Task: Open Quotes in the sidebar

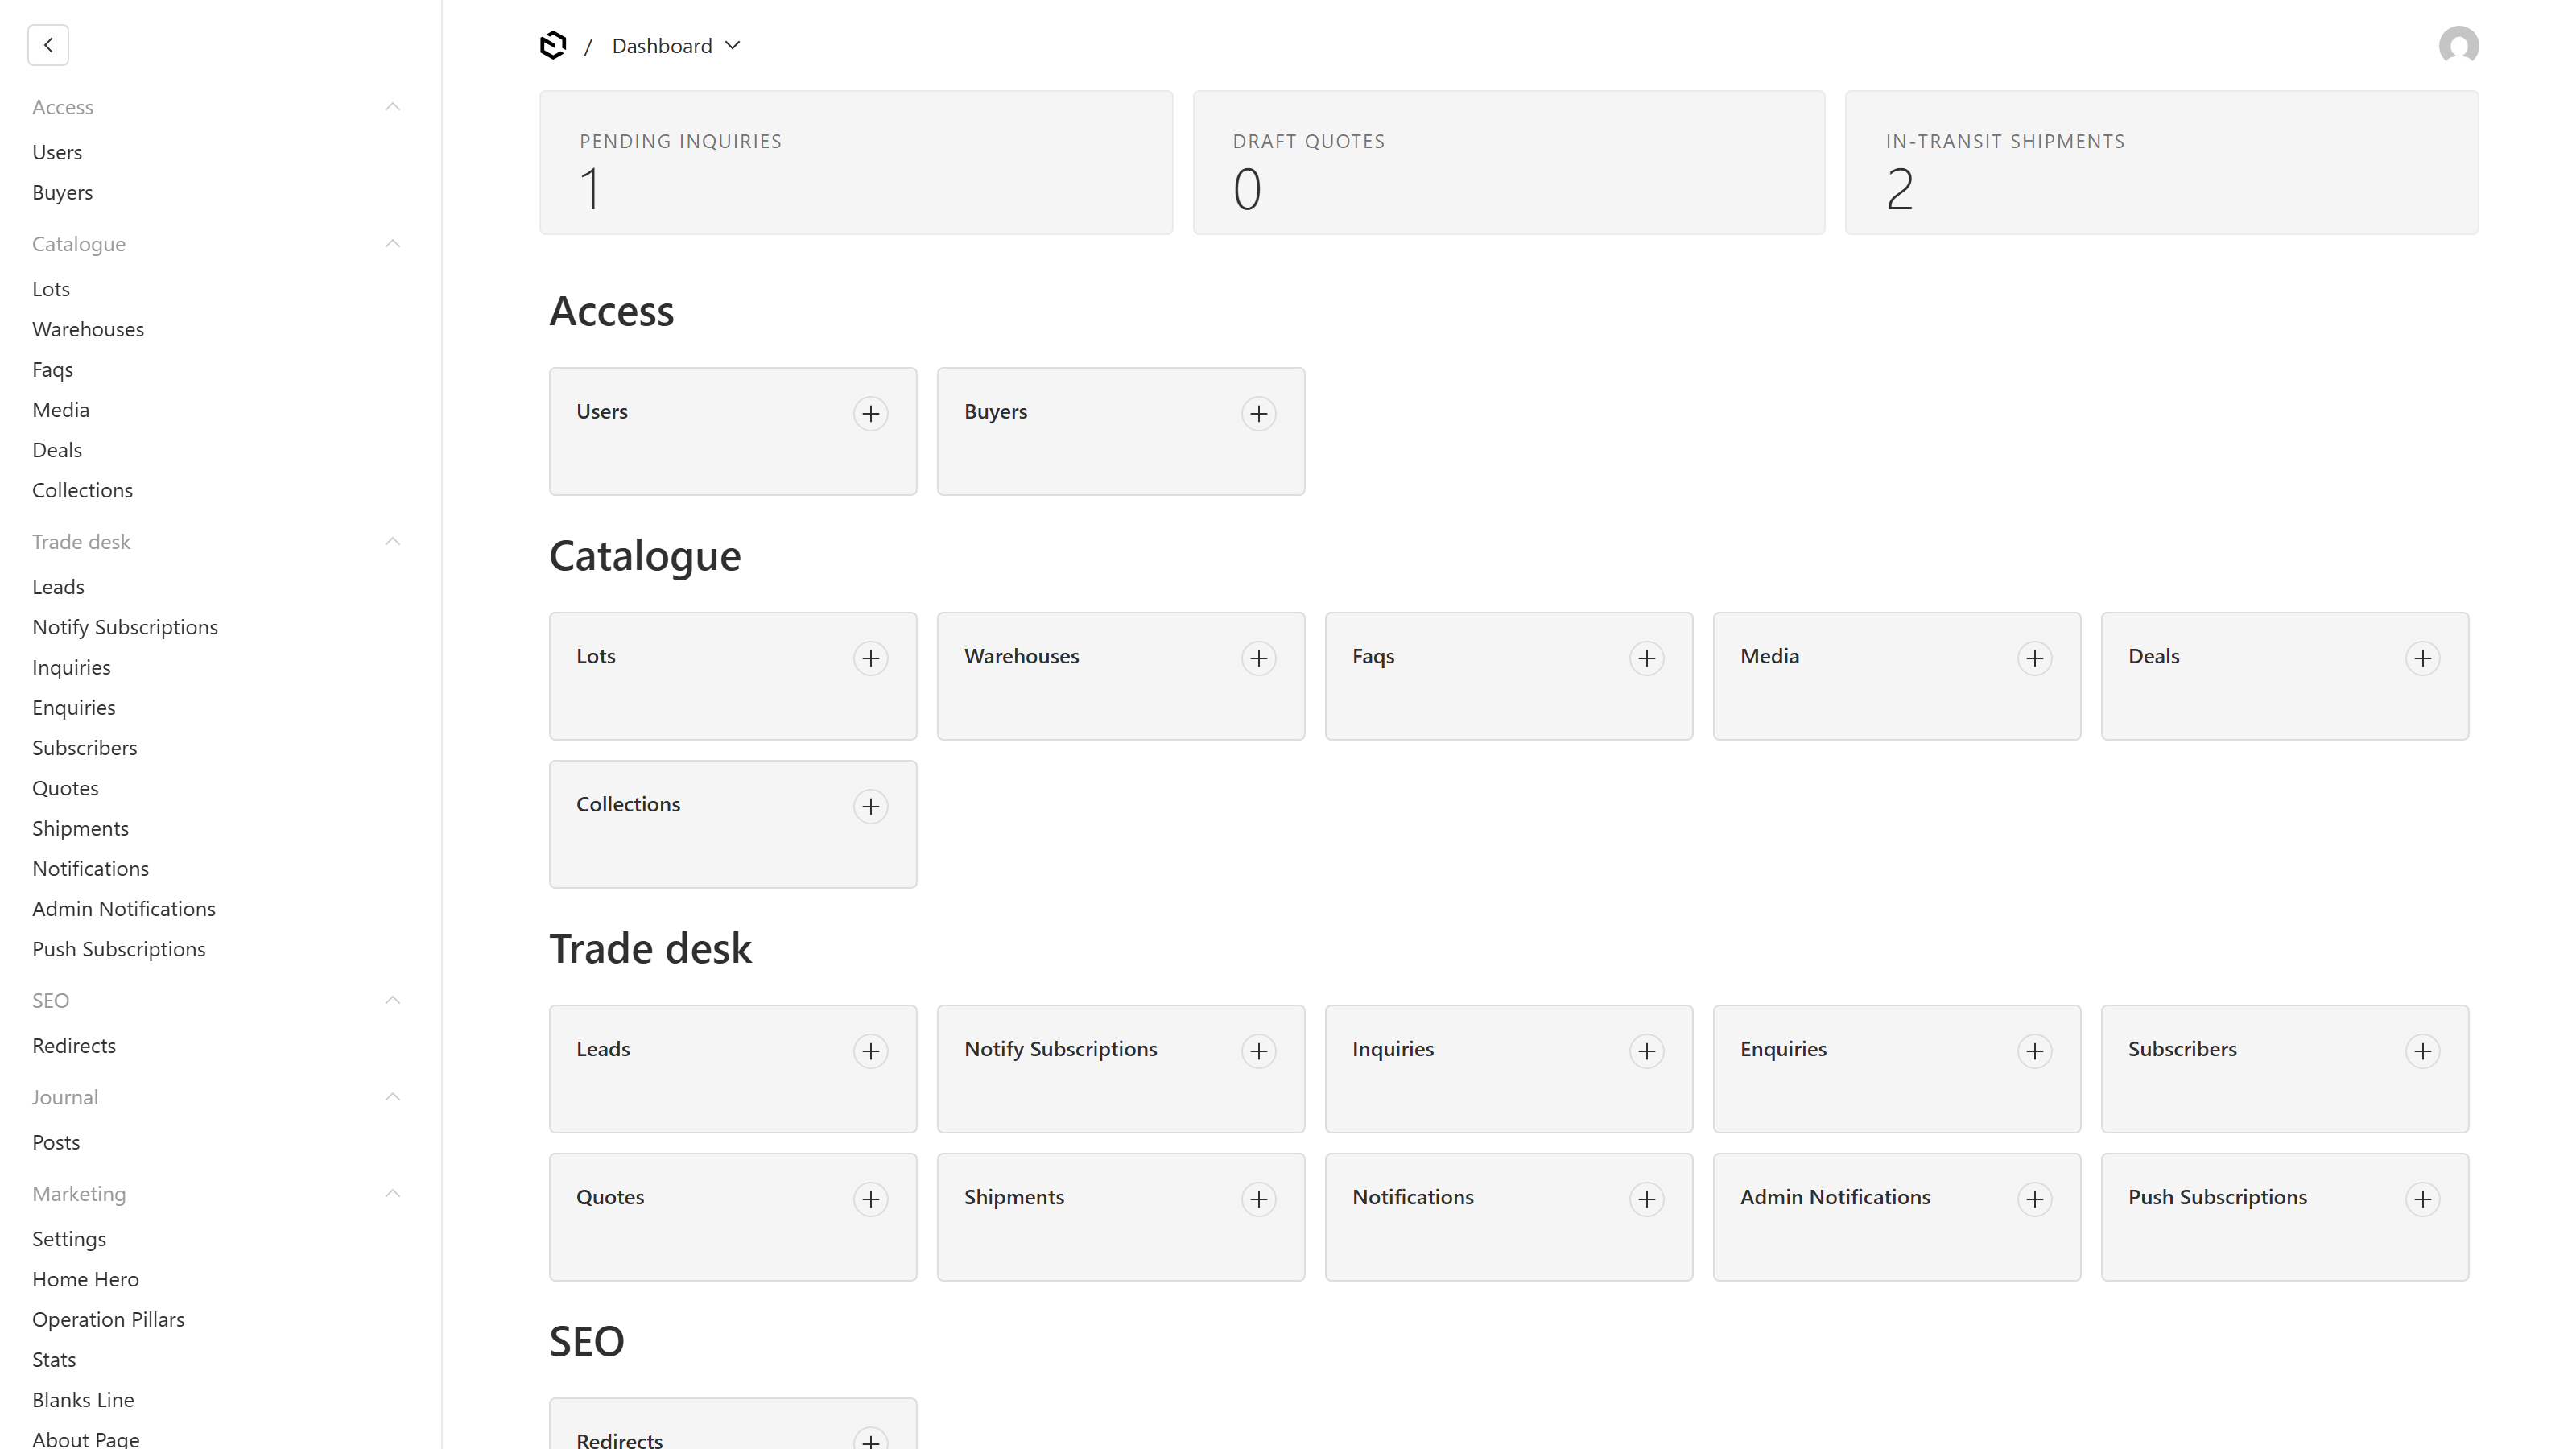Action: (x=65, y=788)
